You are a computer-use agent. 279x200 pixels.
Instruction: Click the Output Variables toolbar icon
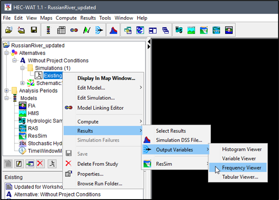tap(99, 30)
